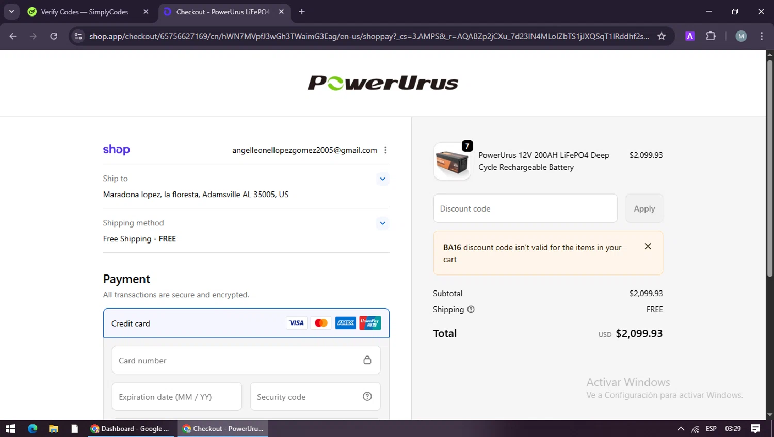Screen dimensions: 774x437
Task: Open the tab search dropdown arrow
Action: point(11,11)
